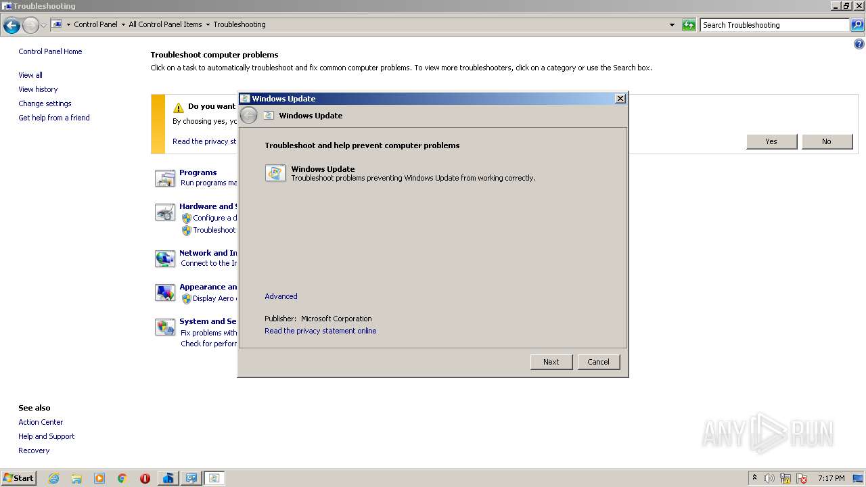The width and height of the screenshot is (866, 487).
Task: Open the Recovery link
Action: coord(34,450)
